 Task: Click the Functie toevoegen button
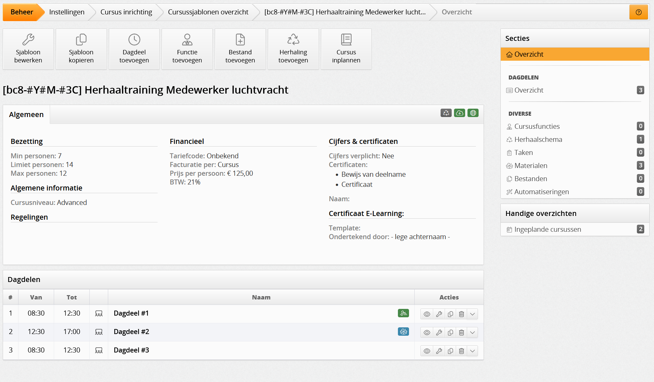pyautogui.click(x=187, y=49)
